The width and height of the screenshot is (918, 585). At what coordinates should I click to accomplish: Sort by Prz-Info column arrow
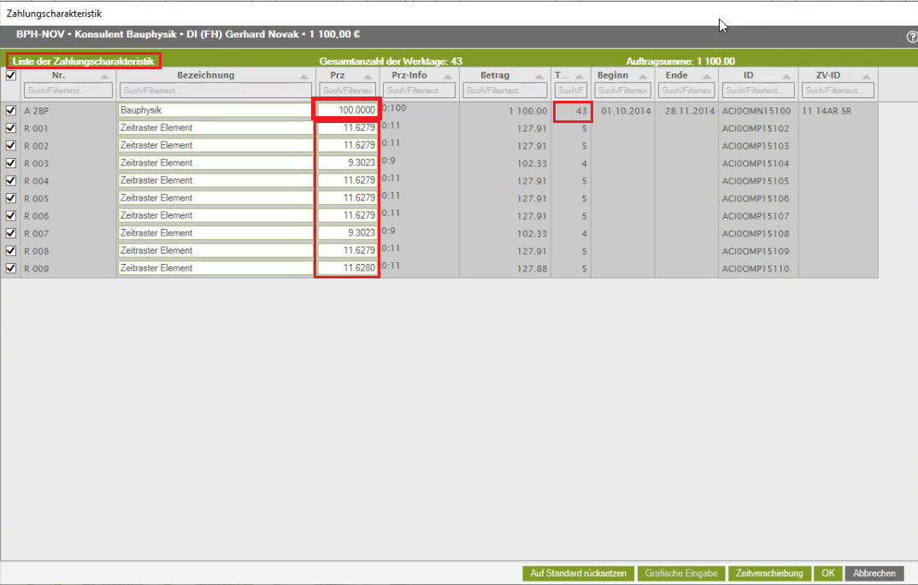[449, 77]
